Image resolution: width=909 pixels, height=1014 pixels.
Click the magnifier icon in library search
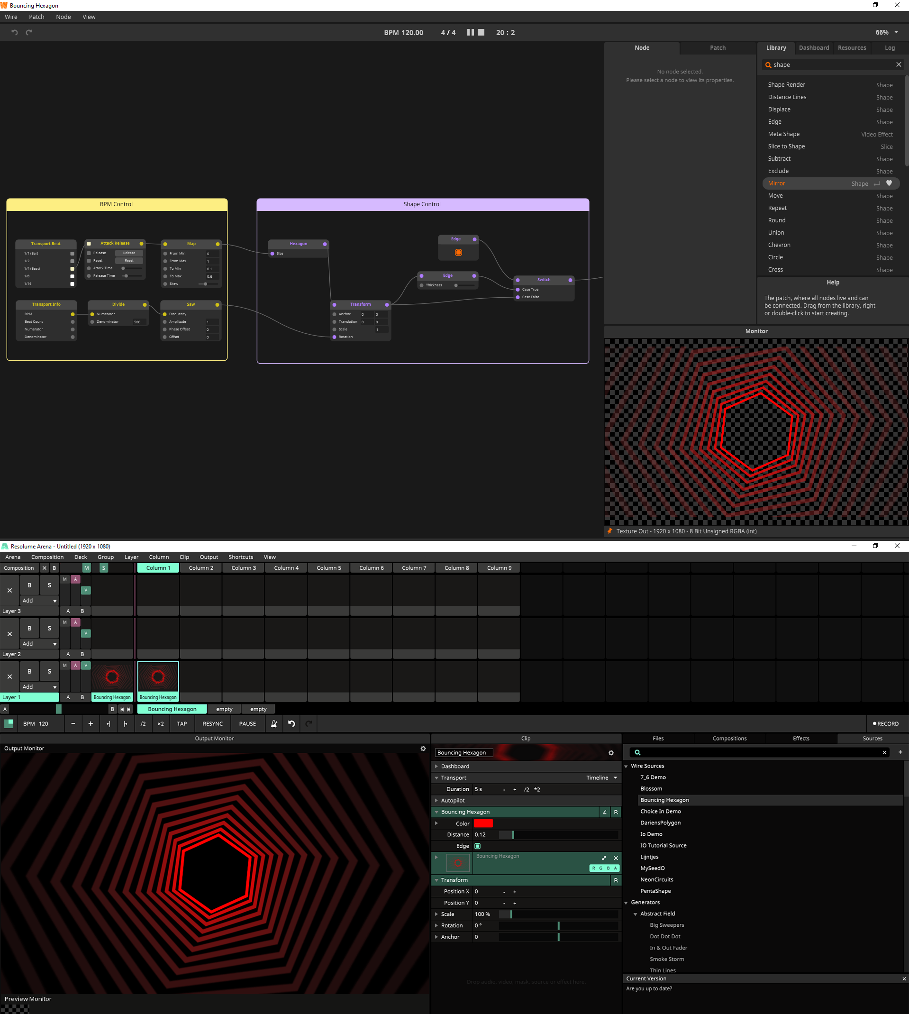768,65
